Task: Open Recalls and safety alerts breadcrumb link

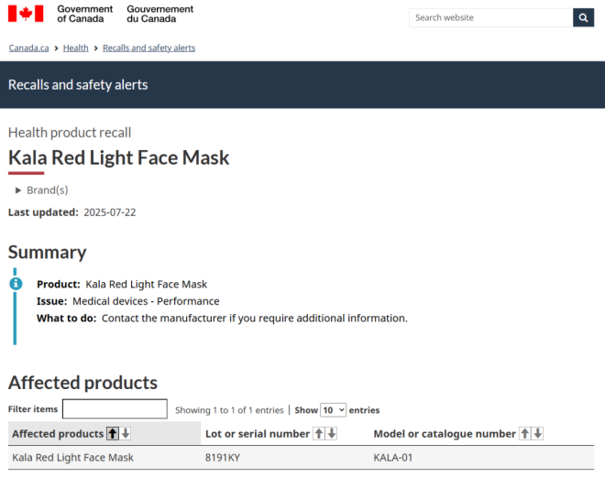Action: coord(148,48)
